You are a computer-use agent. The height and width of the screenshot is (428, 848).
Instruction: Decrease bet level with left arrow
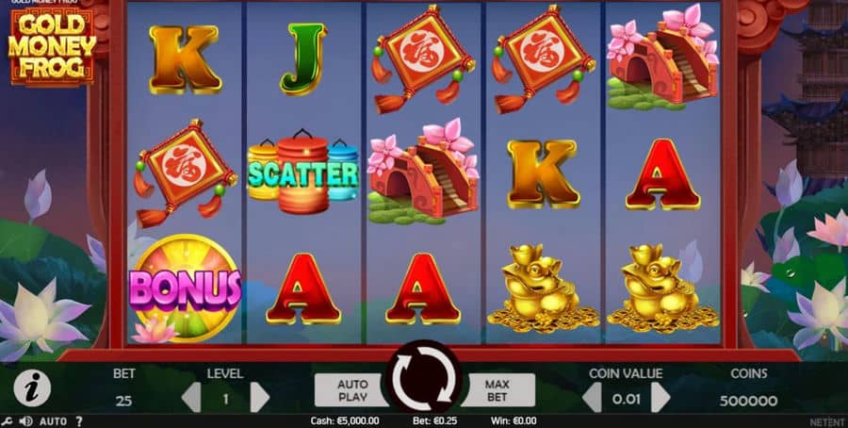191,398
